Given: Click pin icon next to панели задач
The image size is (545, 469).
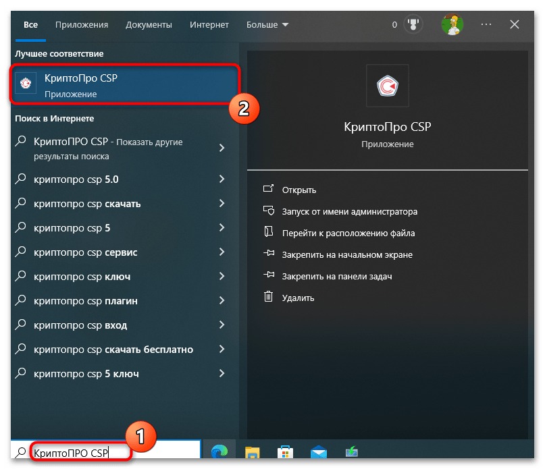Looking at the screenshot, I should tap(269, 275).
